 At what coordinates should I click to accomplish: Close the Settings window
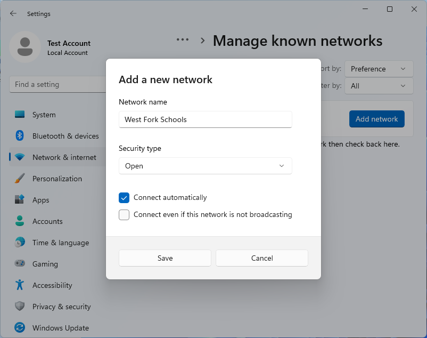pos(414,9)
